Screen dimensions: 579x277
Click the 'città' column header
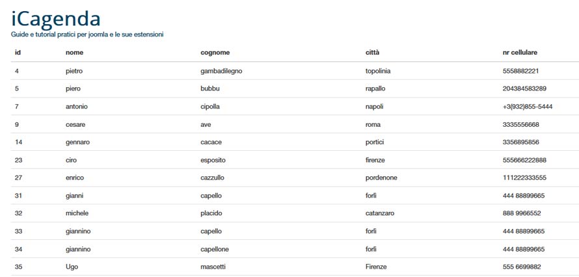pos(372,53)
